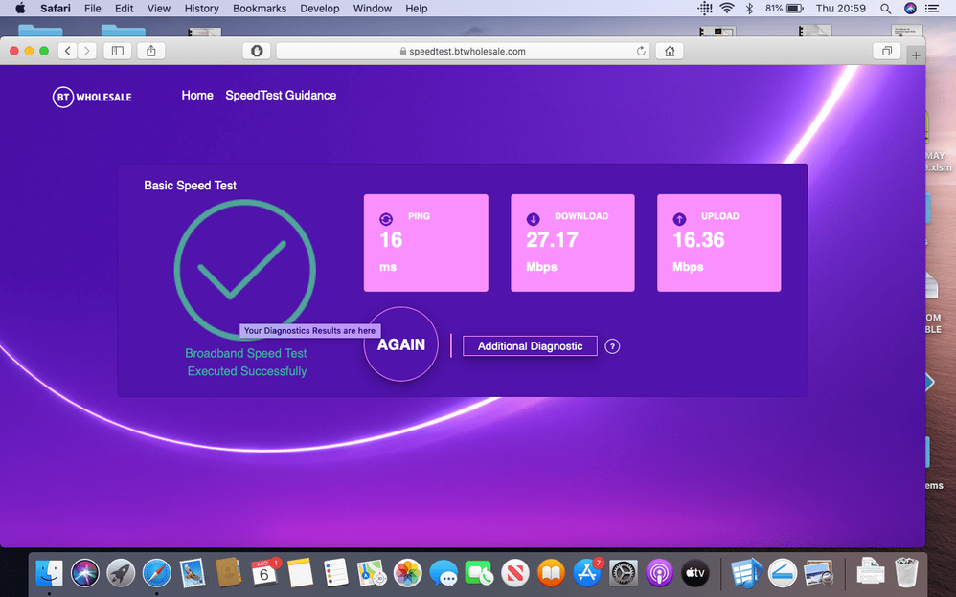Open the Bluetooth menu bar icon
956x597 pixels.
click(748, 9)
